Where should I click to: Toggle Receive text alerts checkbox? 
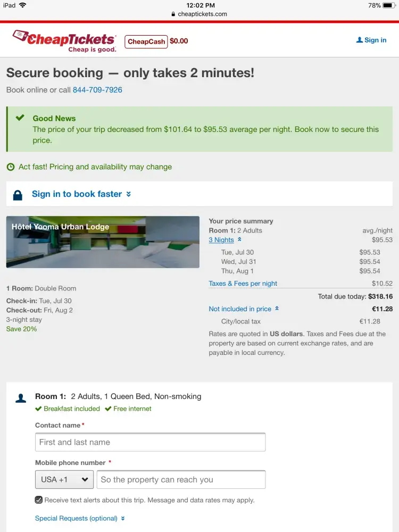click(x=39, y=500)
